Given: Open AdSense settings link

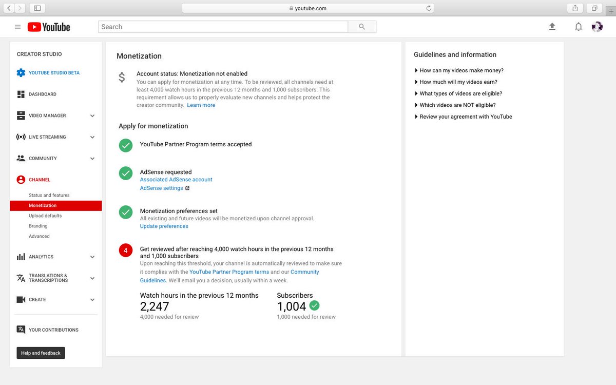Looking at the screenshot, I should pos(162,188).
